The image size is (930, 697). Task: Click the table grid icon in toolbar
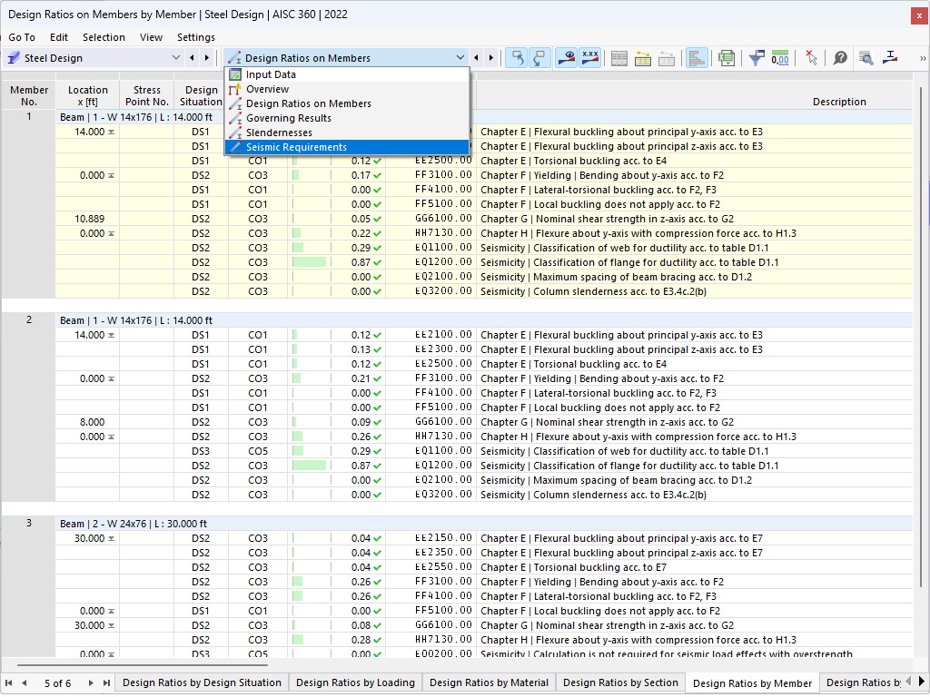619,58
